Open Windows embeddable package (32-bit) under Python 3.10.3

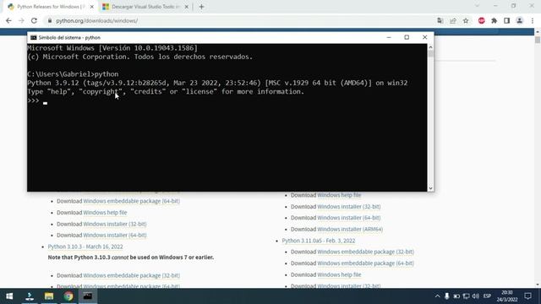click(x=132, y=275)
